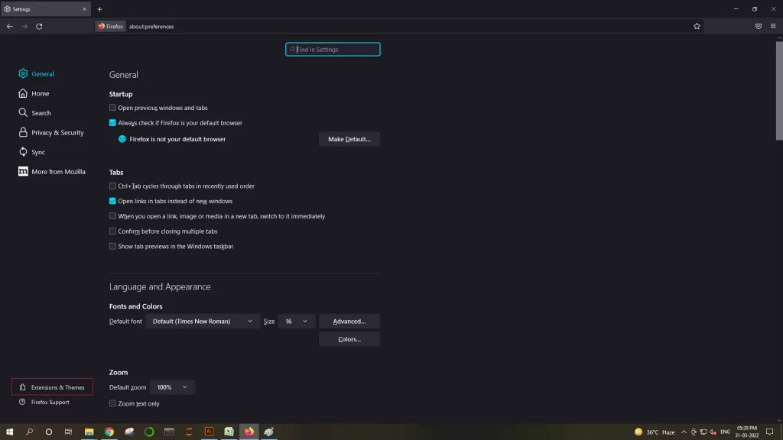
Task: Launch Chrome from the Windows taskbar
Action: click(109, 432)
